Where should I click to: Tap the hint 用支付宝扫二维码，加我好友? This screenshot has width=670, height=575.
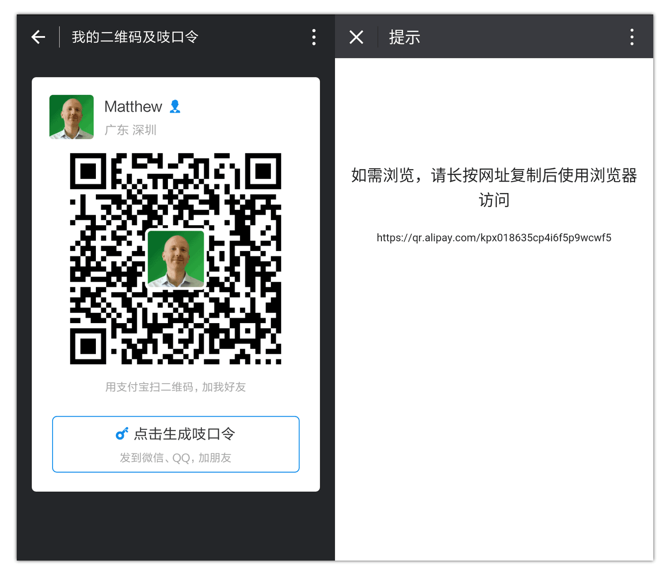(175, 387)
